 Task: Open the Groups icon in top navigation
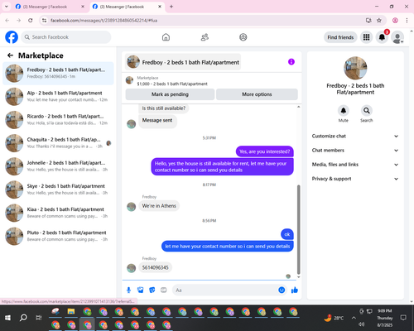[x=243, y=37]
